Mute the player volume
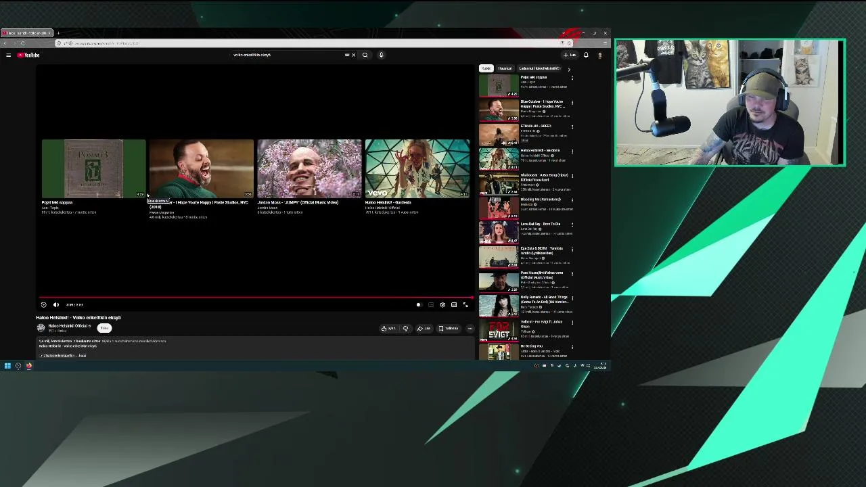The image size is (866, 487). coord(56,305)
